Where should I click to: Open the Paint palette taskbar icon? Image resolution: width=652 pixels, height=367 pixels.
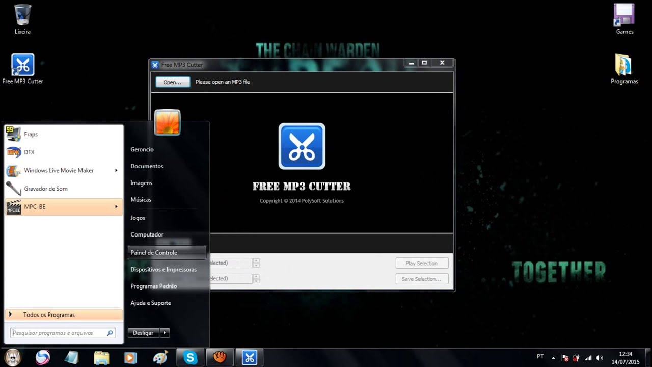(160, 357)
